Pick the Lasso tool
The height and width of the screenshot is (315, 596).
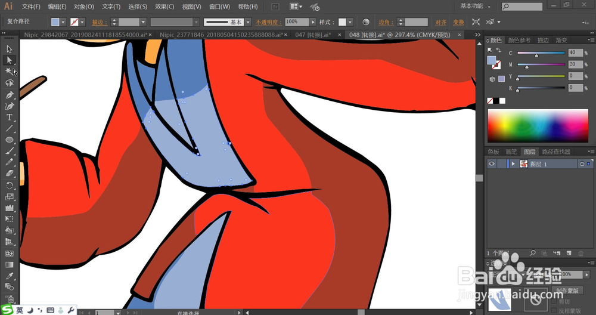tap(10, 82)
